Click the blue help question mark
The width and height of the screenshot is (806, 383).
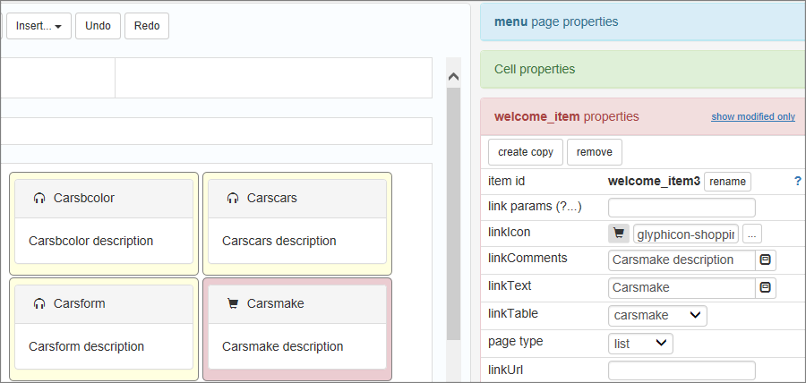click(797, 181)
